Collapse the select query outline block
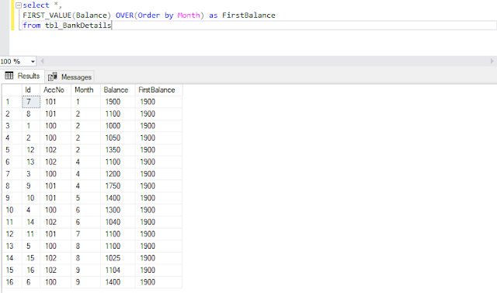 (x=19, y=5)
